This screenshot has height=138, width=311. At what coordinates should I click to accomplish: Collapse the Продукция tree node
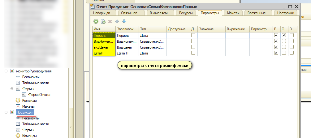pyautogui.click(x=6, y=112)
